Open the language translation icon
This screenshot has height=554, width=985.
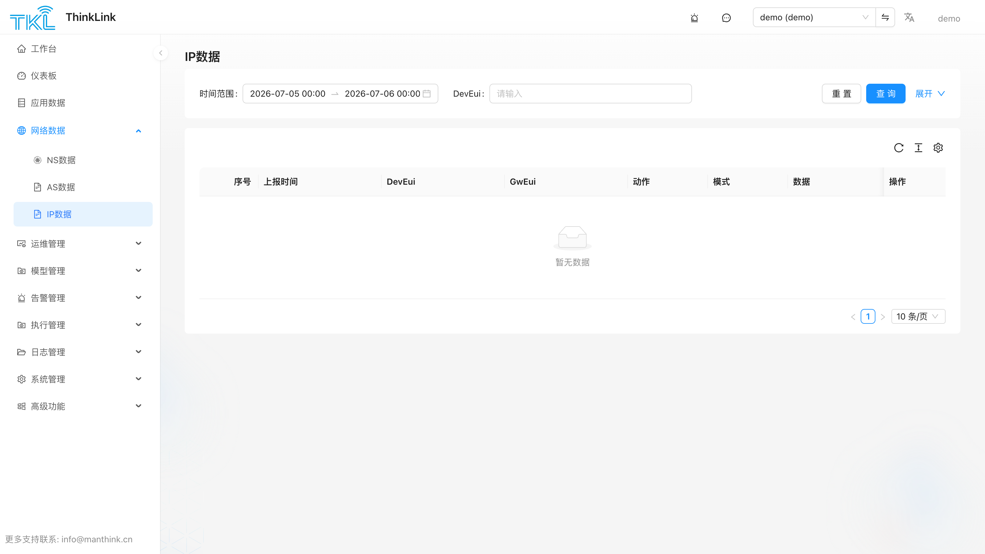[x=909, y=18]
